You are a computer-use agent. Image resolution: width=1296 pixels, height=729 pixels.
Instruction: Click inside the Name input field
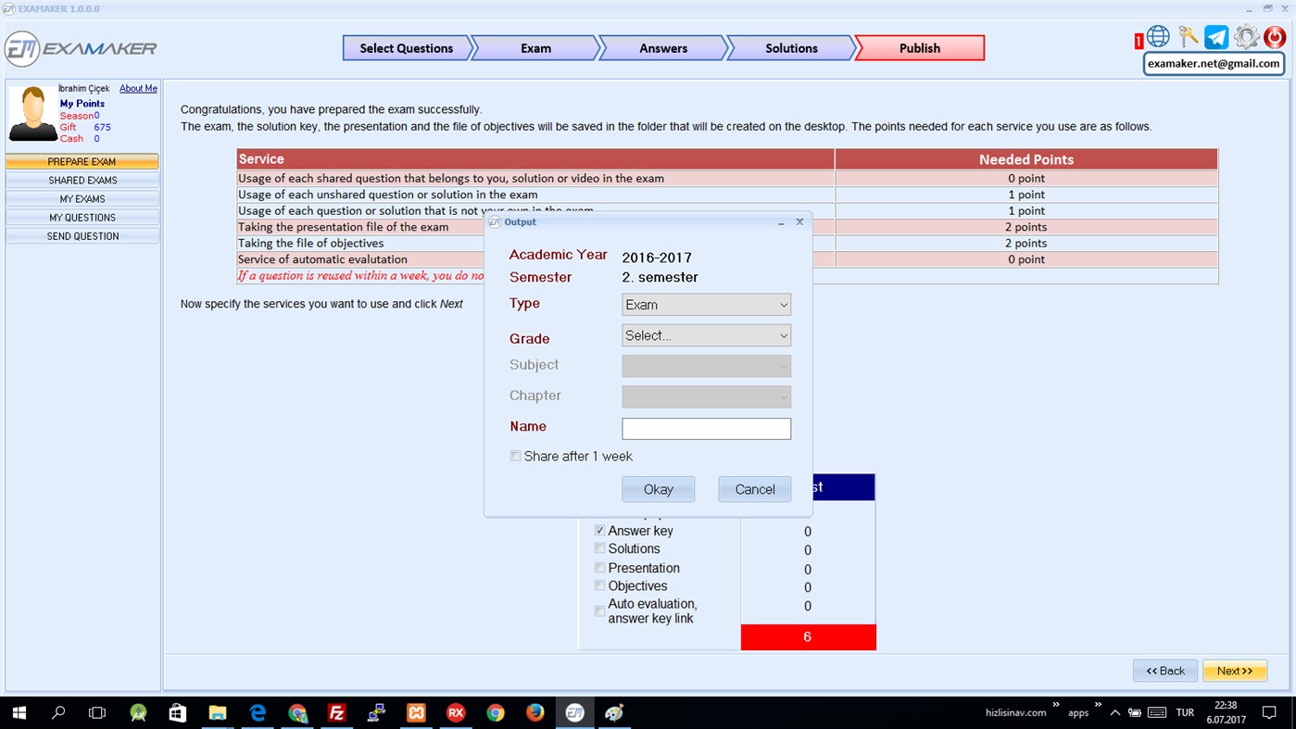pyautogui.click(x=706, y=428)
